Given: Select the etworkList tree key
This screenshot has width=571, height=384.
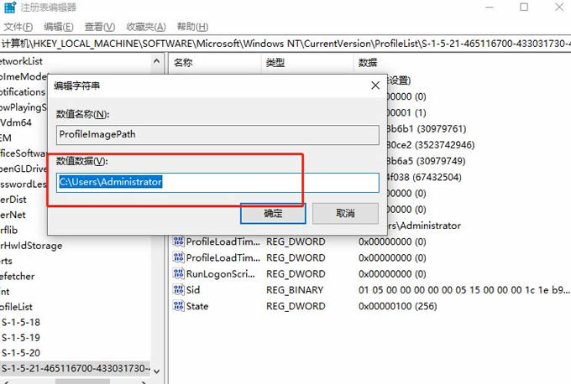Looking at the screenshot, I should (22, 61).
